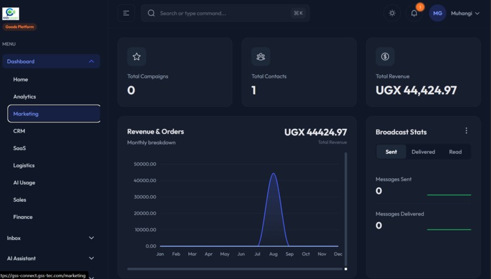Viewport: 491px width, 279px height.
Task: Expand the AI Assistant menu section
Action: (x=51, y=258)
